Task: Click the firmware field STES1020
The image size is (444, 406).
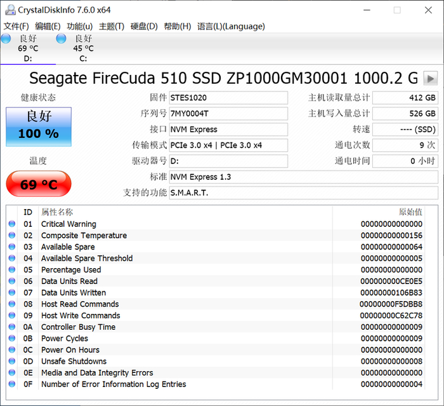Action: [228, 98]
